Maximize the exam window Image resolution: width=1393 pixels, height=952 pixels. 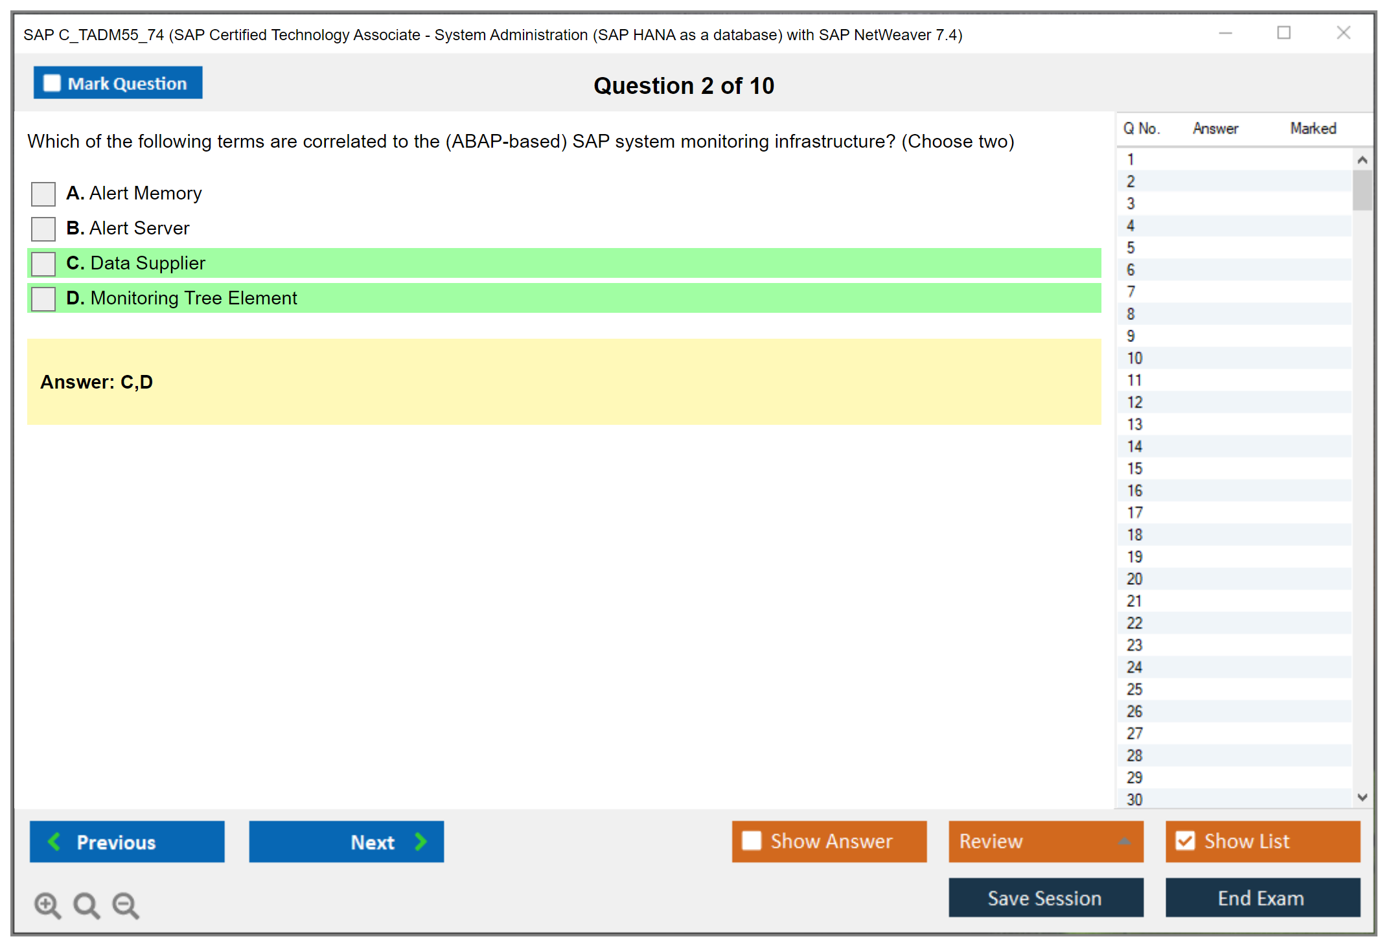(1284, 33)
